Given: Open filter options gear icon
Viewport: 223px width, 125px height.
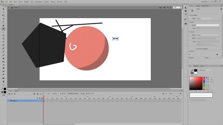Looking at the screenshot, I should coord(217,55).
